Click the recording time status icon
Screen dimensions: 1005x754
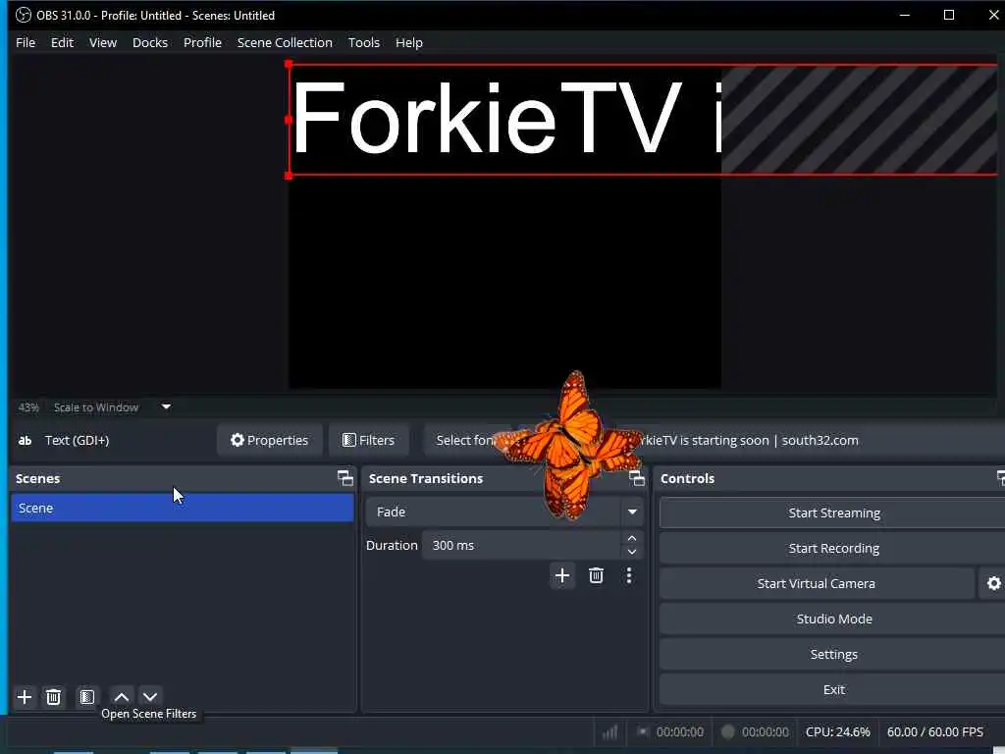coord(728,731)
